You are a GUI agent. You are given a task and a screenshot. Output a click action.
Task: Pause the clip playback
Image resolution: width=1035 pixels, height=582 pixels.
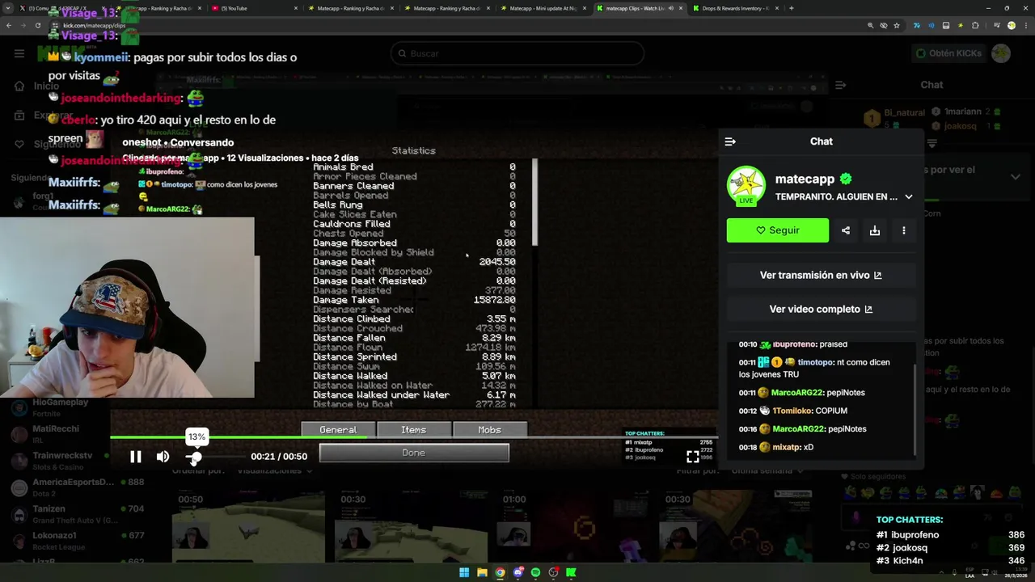click(x=136, y=457)
